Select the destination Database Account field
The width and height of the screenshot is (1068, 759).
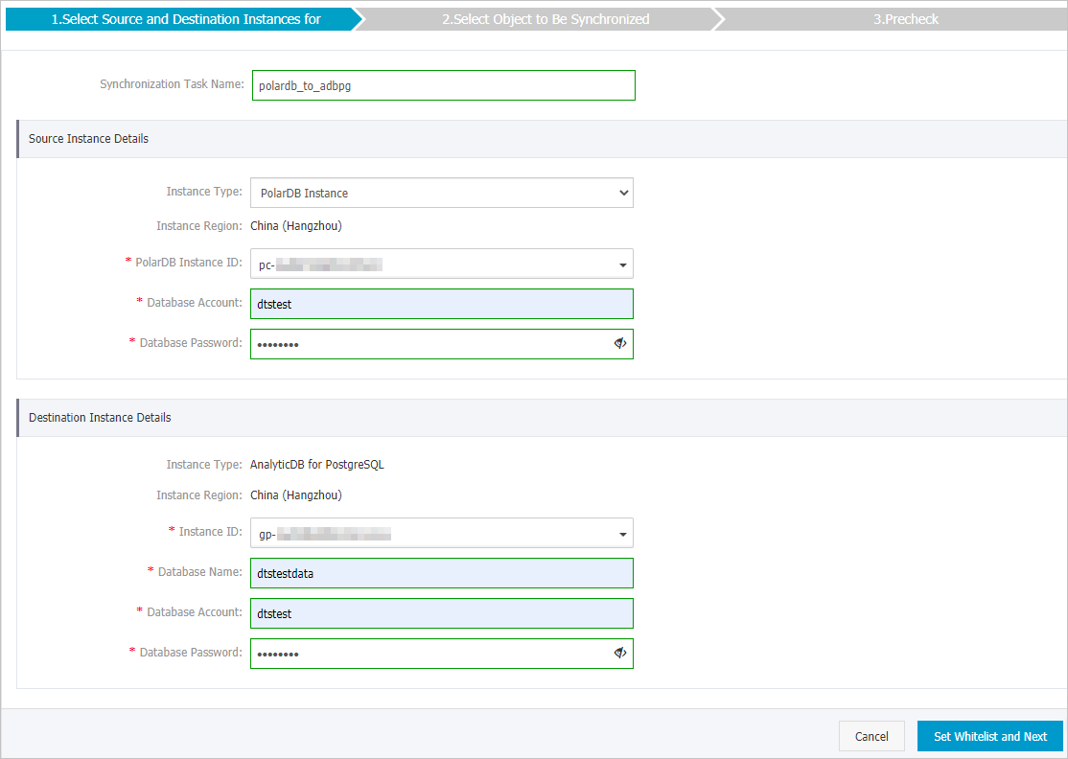pyautogui.click(x=442, y=612)
